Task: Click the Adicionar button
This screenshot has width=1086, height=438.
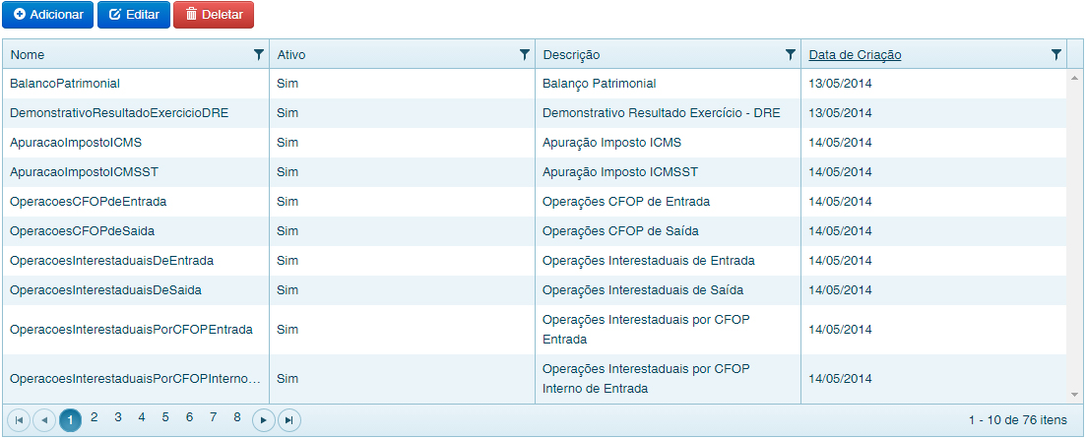Action: tap(48, 15)
